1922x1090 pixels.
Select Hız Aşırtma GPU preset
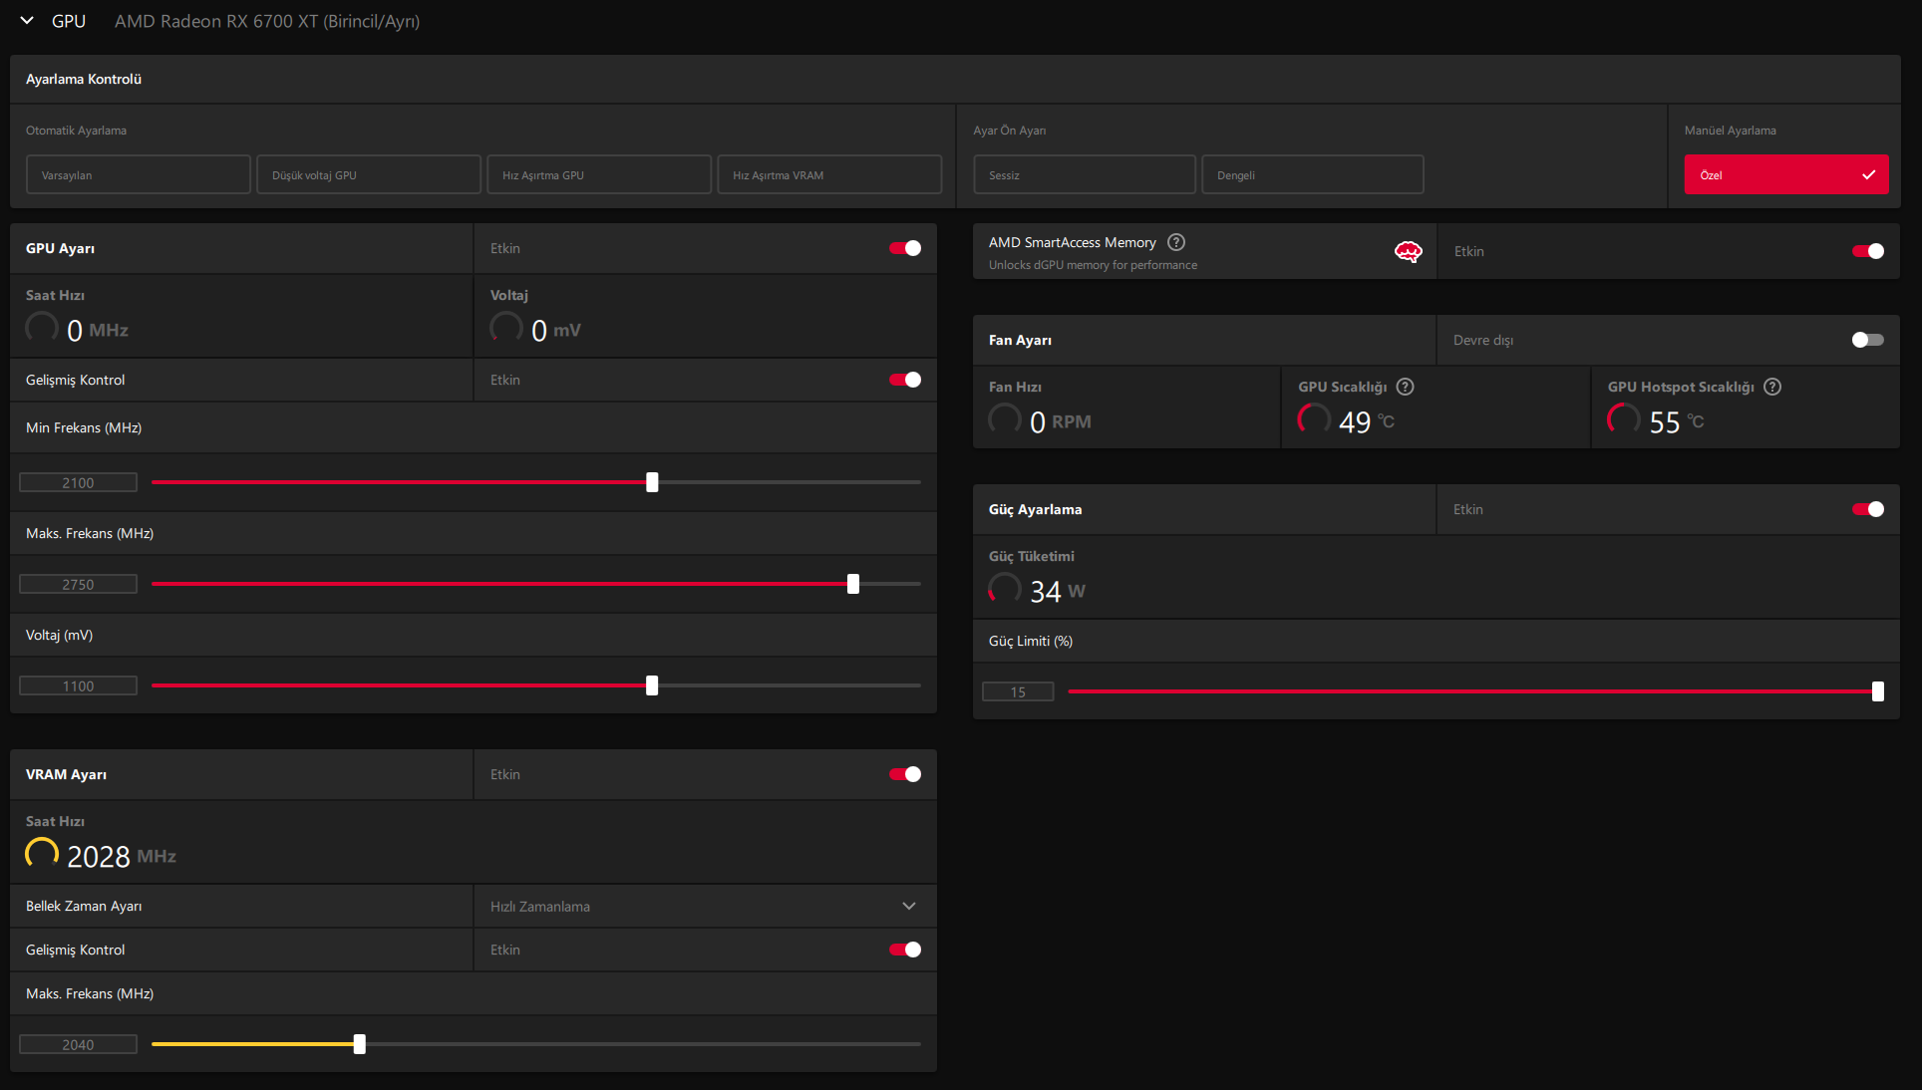tap(599, 174)
